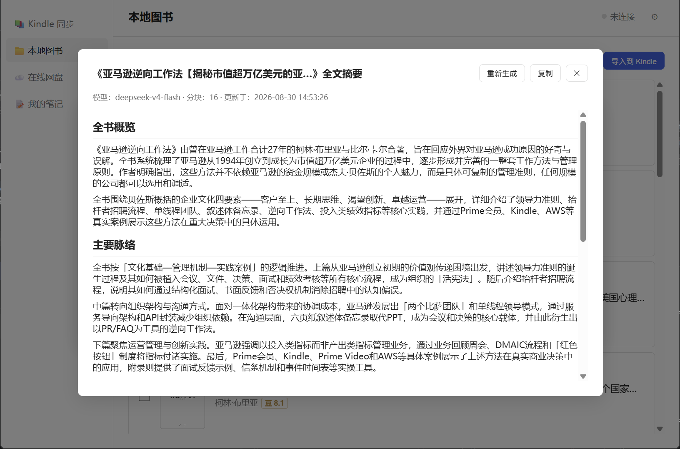This screenshot has width=680, height=449.
Task: Click the model info line deepseek-v4-flash
Action: tap(210, 97)
